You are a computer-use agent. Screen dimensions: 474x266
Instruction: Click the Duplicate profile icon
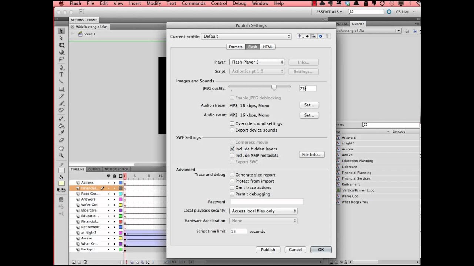pos(314,36)
